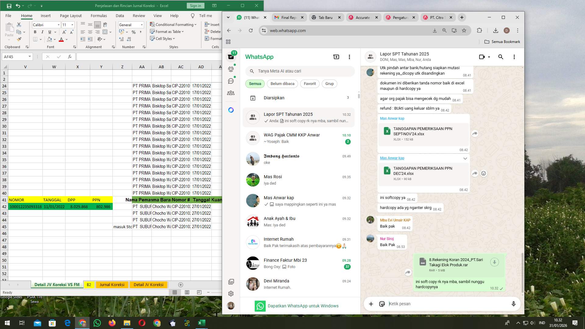Start a new chat with the new-chat icon
This screenshot has width=585, height=329.
(x=336, y=57)
